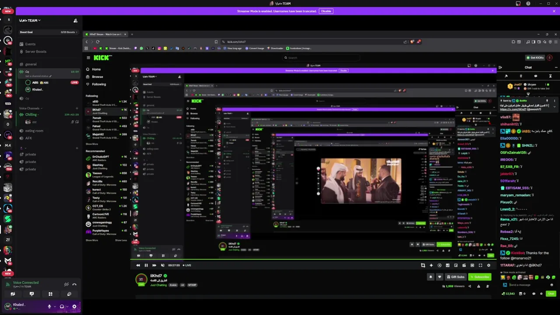Toggle microphone mute in user panel

(49, 307)
